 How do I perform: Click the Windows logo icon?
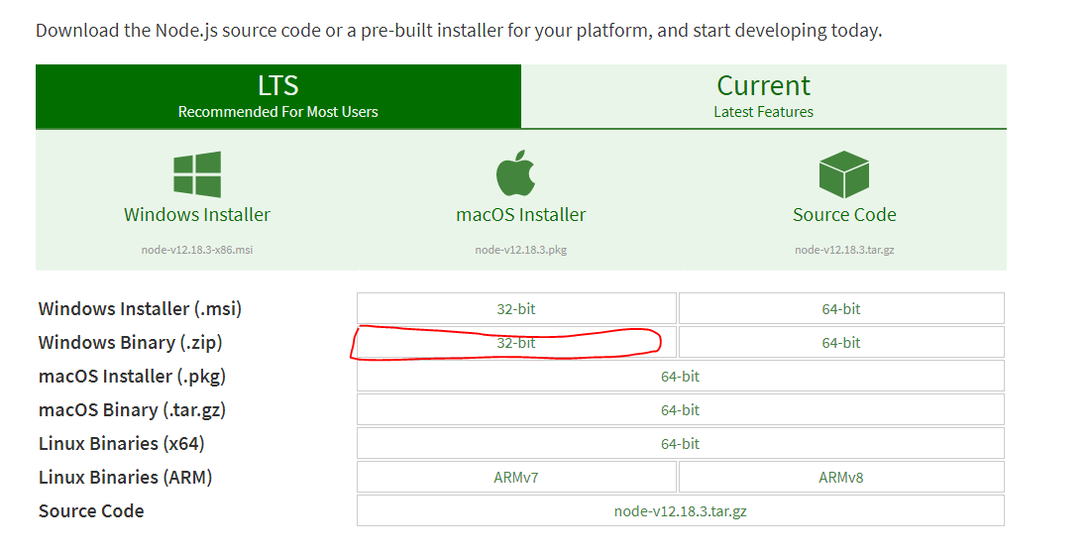point(197,173)
